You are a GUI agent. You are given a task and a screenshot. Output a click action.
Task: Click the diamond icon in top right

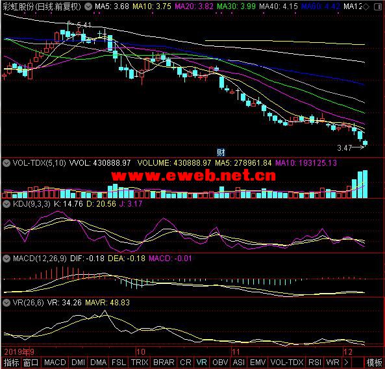(x=366, y=7)
